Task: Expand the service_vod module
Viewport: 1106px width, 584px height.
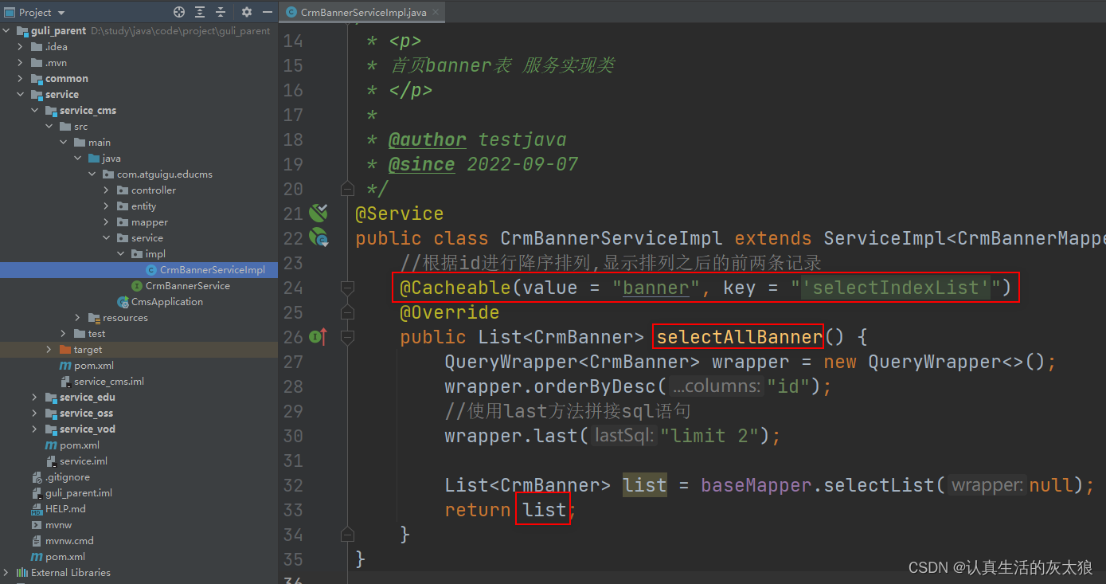Action: coord(34,429)
